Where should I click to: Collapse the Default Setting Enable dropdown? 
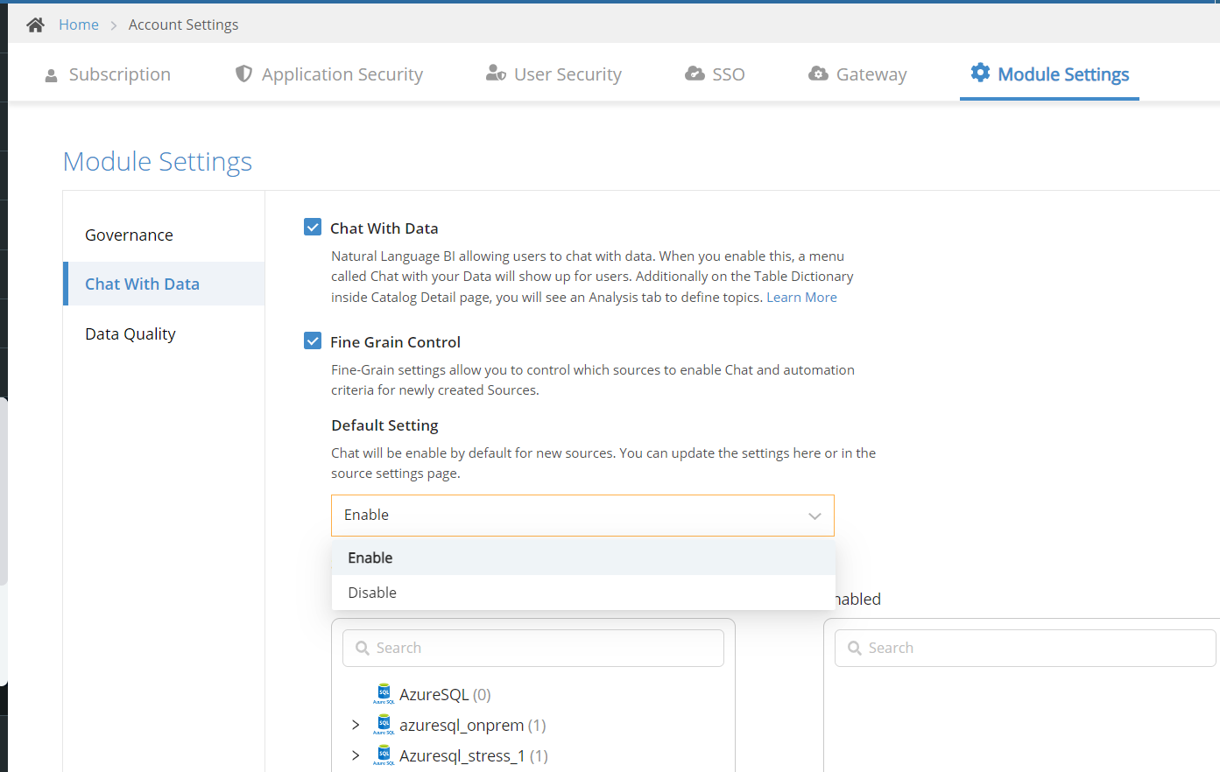(582, 516)
